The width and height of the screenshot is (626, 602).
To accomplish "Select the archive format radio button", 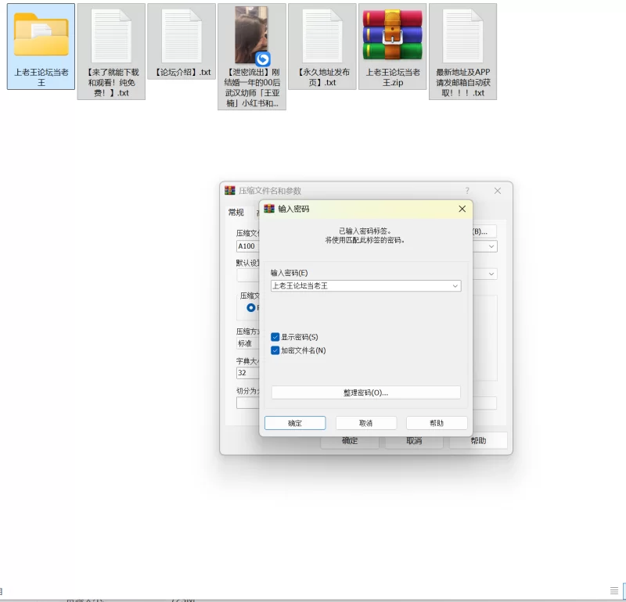I will [250, 307].
